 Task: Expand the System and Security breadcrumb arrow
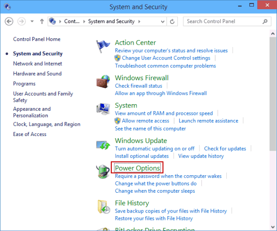click(x=138, y=22)
